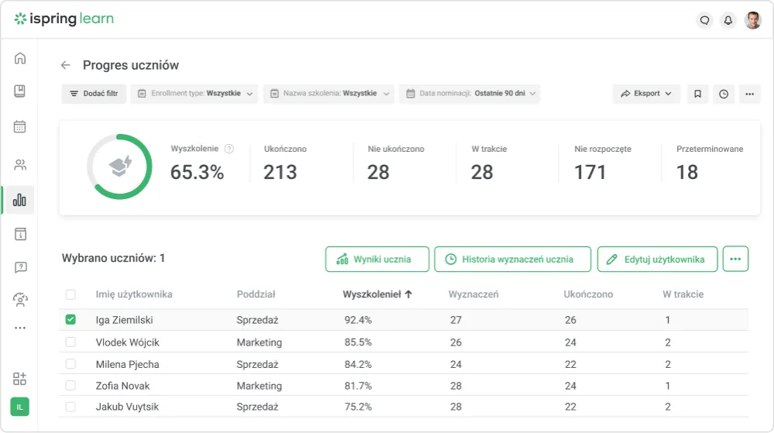The width and height of the screenshot is (774, 433).
Task: Expand the Enrollment type filter dropdown
Action: [x=194, y=94]
